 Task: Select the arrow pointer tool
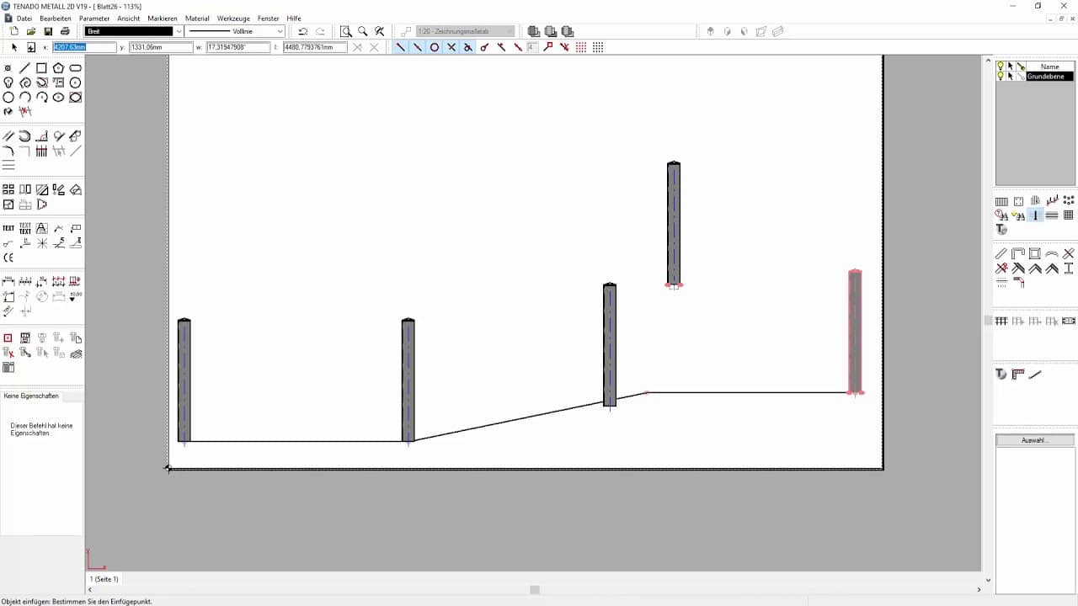pos(14,47)
